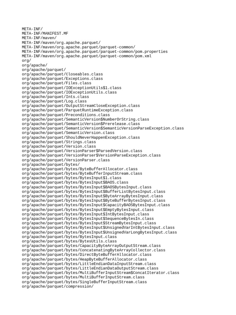Click the IOExceptionUtils$1.class entry
Viewport: 236px width, 315px height.
click(x=72, y=88)
